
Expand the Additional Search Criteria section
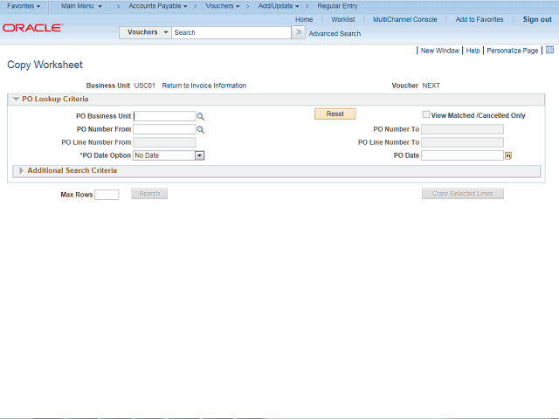pyautogui.click(x=21, y=171)
